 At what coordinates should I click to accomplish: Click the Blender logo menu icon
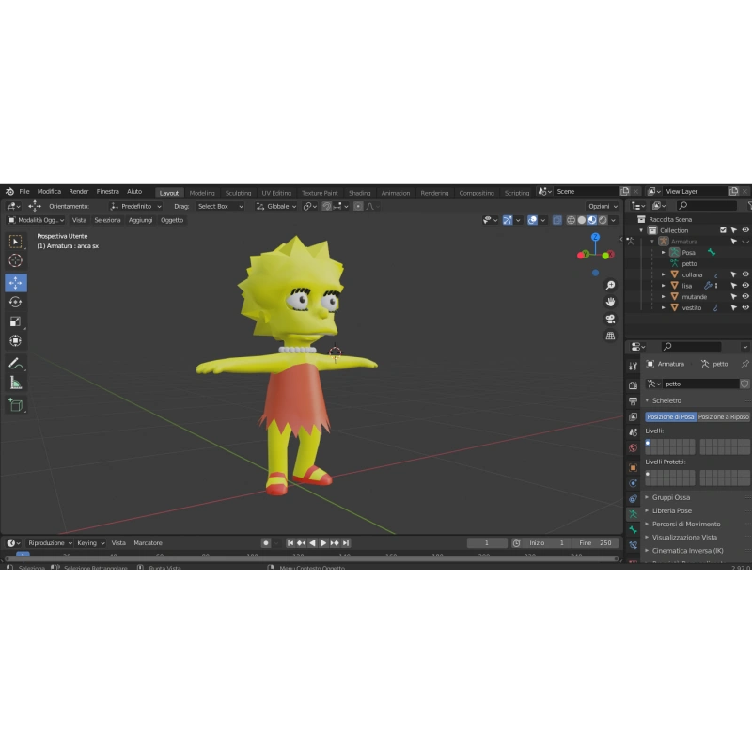tap(9, 192)
